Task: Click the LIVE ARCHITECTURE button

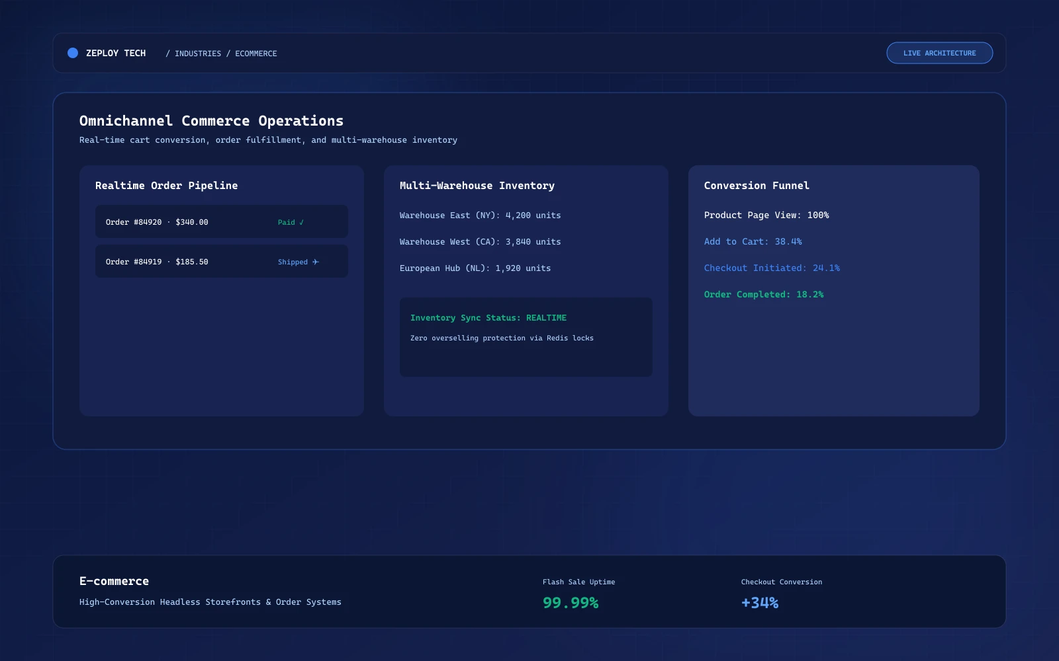Action: 939,53
